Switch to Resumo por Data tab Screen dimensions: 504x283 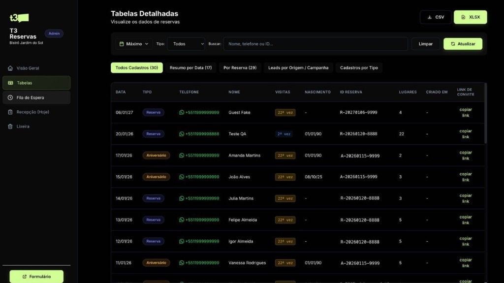click(190, 68)
